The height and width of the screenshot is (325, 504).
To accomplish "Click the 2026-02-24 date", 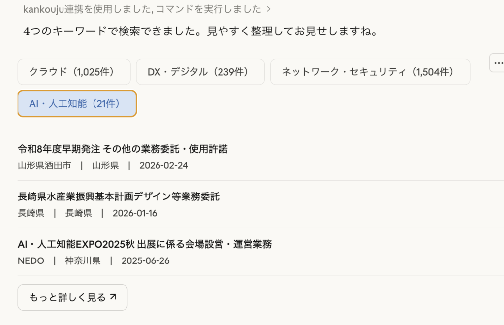I will [163, 165].
